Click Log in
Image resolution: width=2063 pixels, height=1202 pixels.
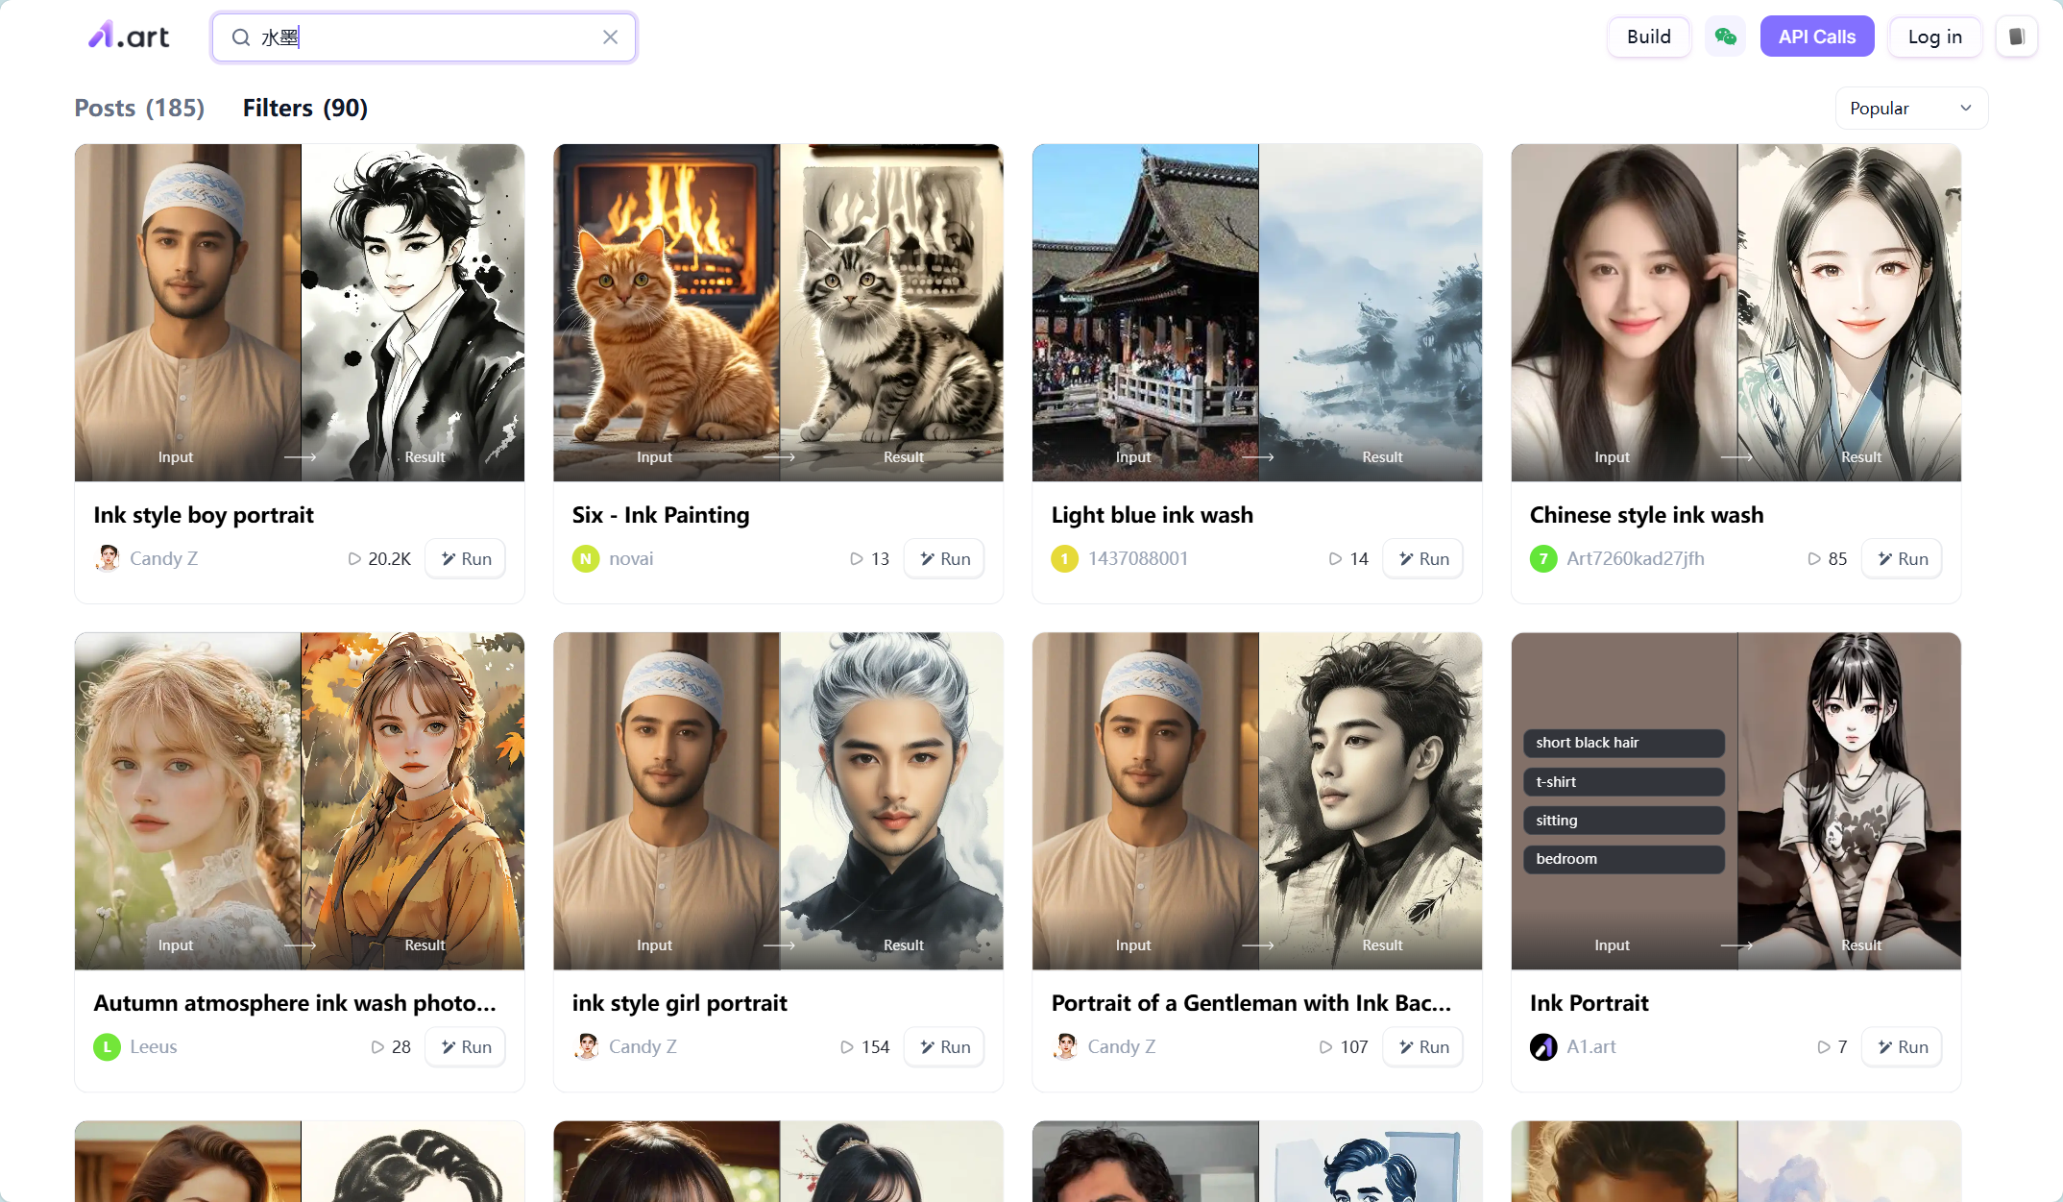tap(1934, 37)
